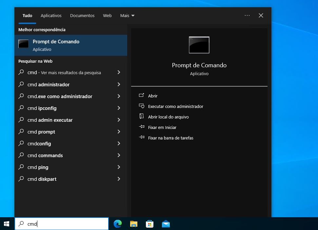This screenshot has width=318, height=230.
Task: Click the three-dots options icon
Action: click(247, 15)
